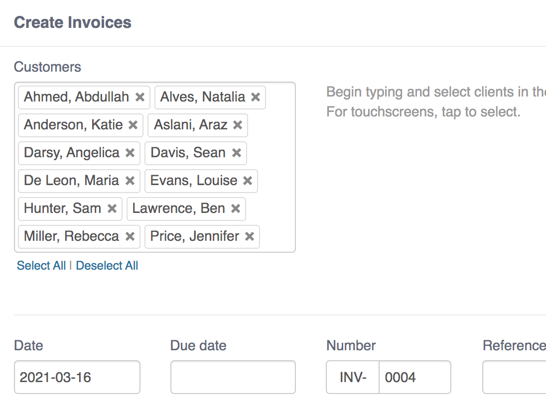Click the INV- prefix box

(353, 377)
